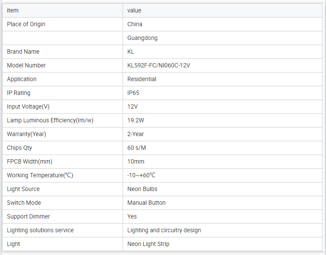Click the 19.2W efficiency value
The height and width of the screenshot is (255, 326).
click(x=136, y=120)
